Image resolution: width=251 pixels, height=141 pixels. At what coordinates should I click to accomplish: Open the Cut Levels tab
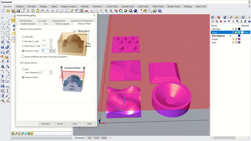42,21
